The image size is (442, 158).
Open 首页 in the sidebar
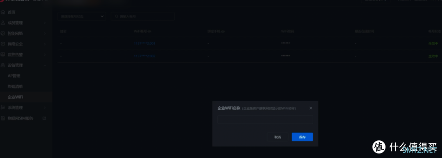tap(11, 12)
